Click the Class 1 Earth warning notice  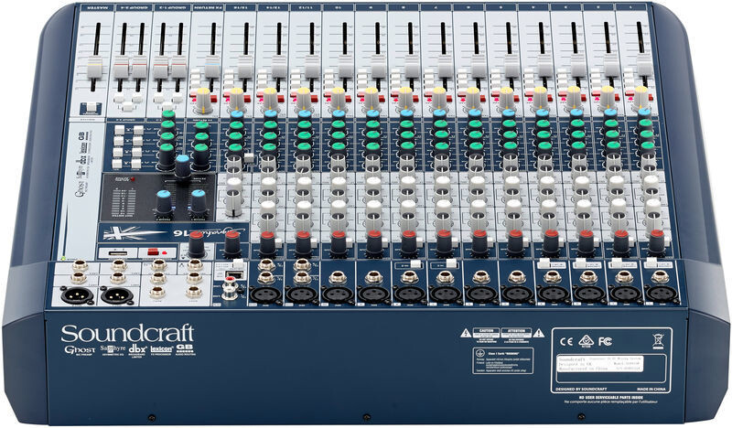(x=502, y=361)
